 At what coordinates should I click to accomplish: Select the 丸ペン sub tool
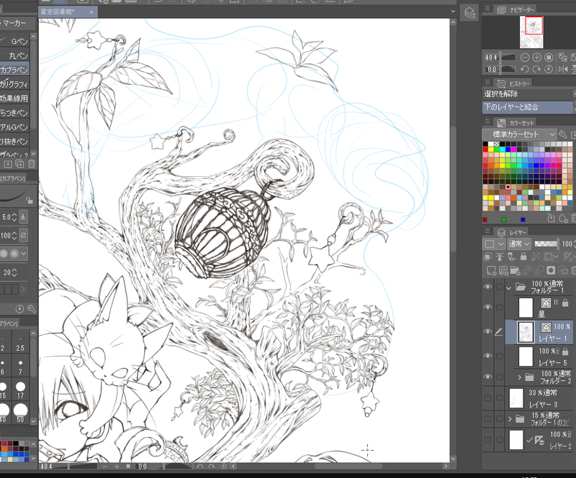(14, 55)
